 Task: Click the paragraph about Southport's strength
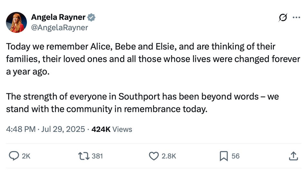click(142, 103)
